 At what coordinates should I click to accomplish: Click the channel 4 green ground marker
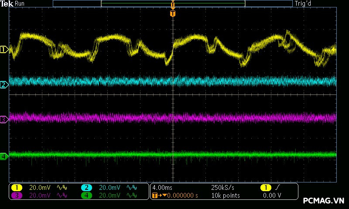4,156
